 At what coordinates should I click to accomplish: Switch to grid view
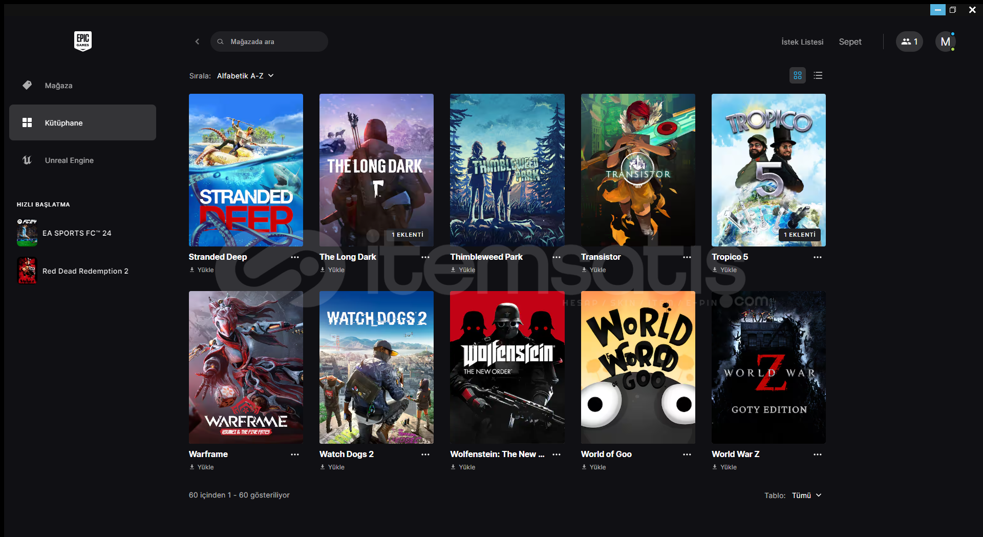(x=798, y=75)
